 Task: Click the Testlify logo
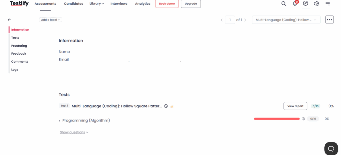19,4
